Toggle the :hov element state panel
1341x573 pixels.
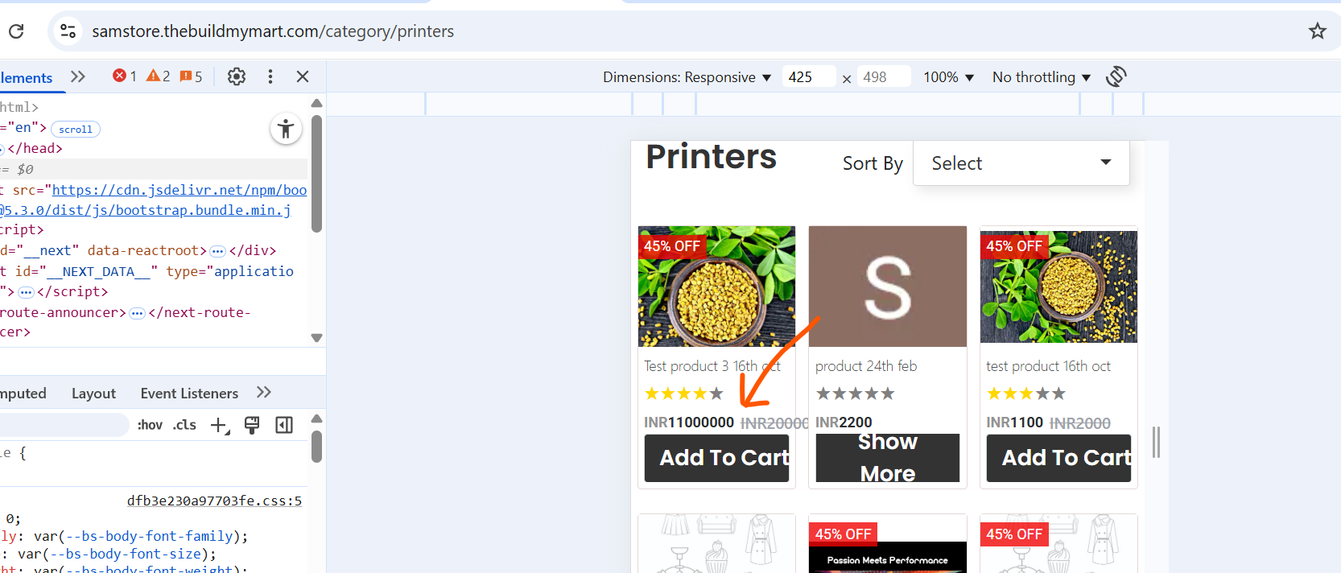(150, 425)
